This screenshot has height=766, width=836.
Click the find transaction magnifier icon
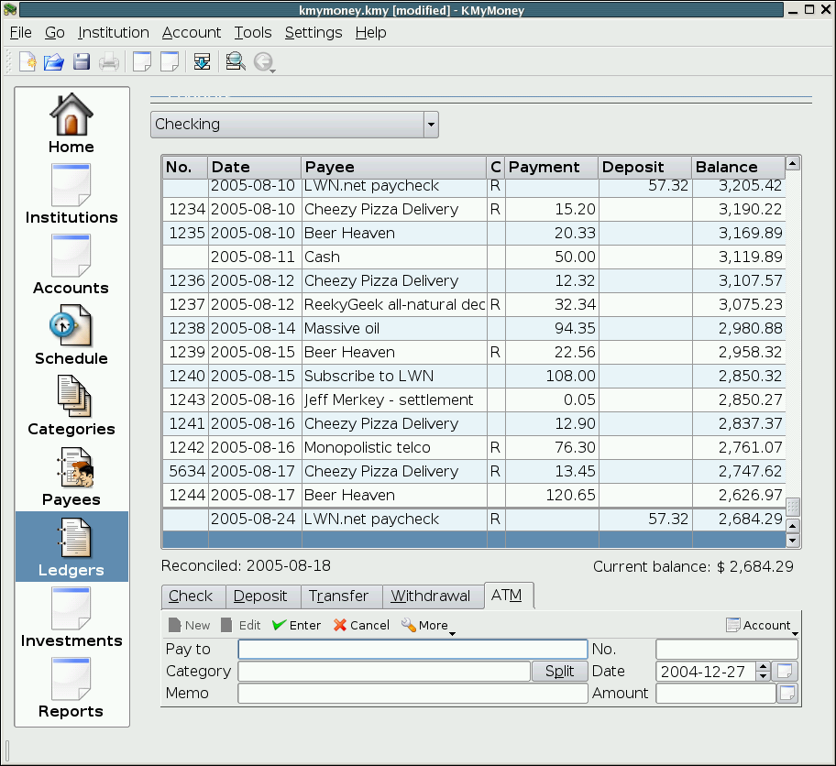tap(235, 62)
